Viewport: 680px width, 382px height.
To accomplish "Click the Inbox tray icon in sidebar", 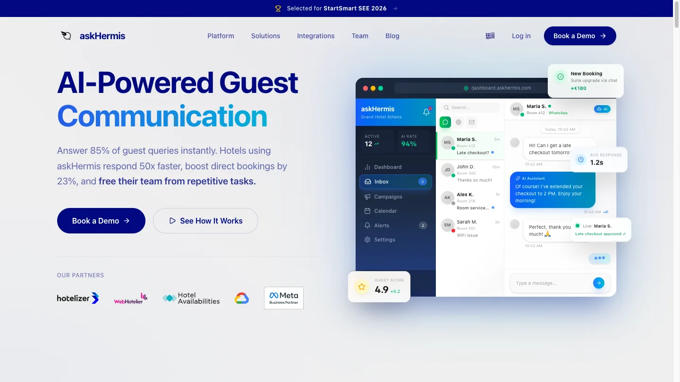I will (368, 182).
